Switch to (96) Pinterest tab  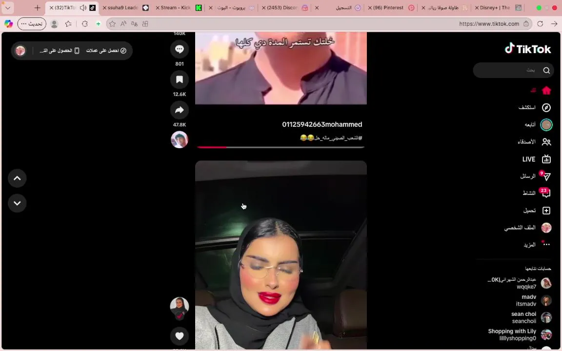click(x=391, y=7)
